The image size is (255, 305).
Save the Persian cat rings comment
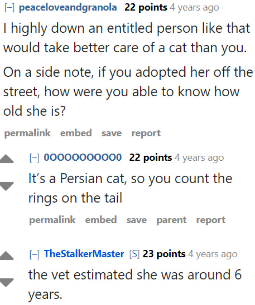click(136, 220)
